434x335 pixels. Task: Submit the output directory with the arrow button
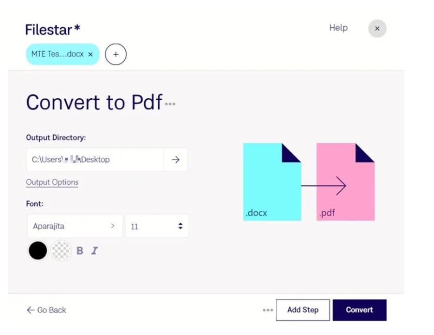pyautogui.click(x=176, y=160)
